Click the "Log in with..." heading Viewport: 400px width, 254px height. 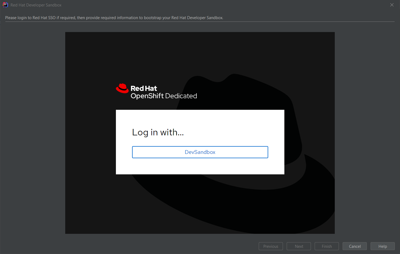tap(158, 132)
